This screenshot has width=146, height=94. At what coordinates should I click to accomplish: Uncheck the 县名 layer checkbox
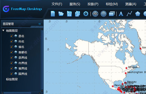(12, 36)
